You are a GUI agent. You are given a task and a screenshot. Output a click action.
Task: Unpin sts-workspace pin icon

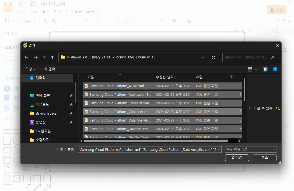(71, 113)
